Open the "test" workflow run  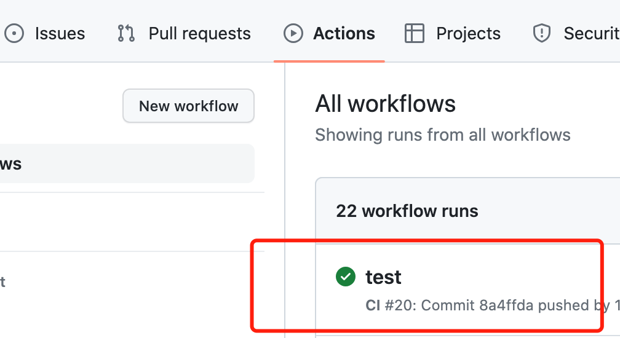tap(383, 277)
